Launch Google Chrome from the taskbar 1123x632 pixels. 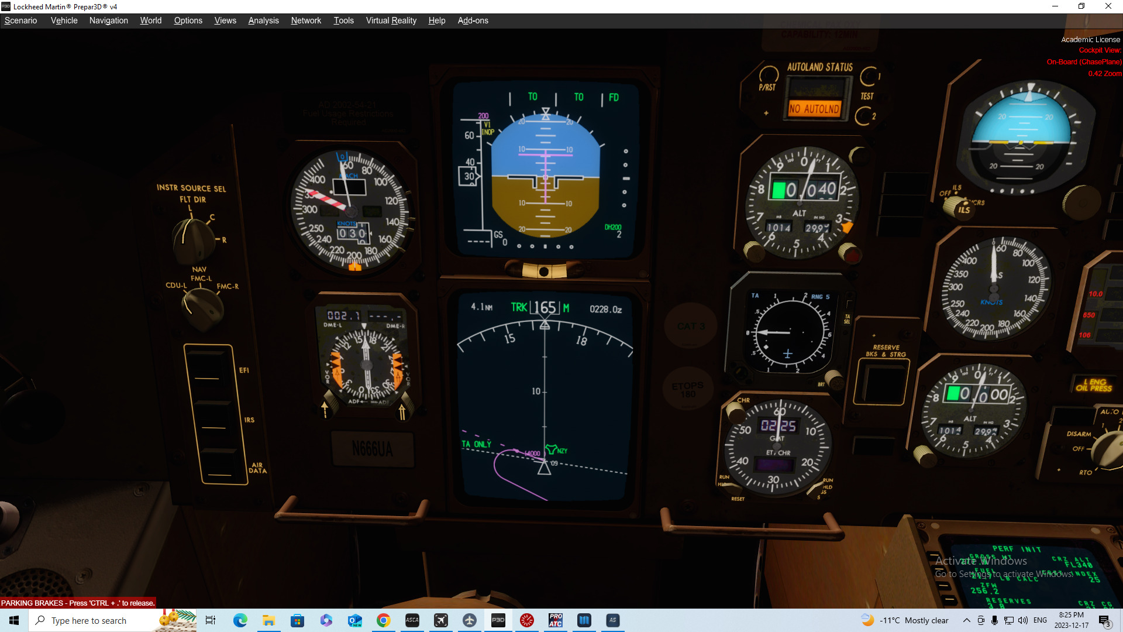[384, 620]
